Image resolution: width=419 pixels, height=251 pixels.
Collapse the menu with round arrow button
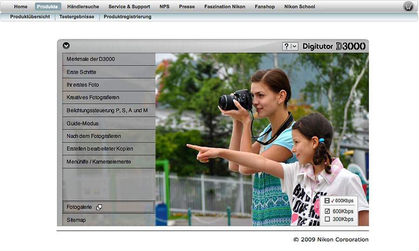tap(66, 46)
